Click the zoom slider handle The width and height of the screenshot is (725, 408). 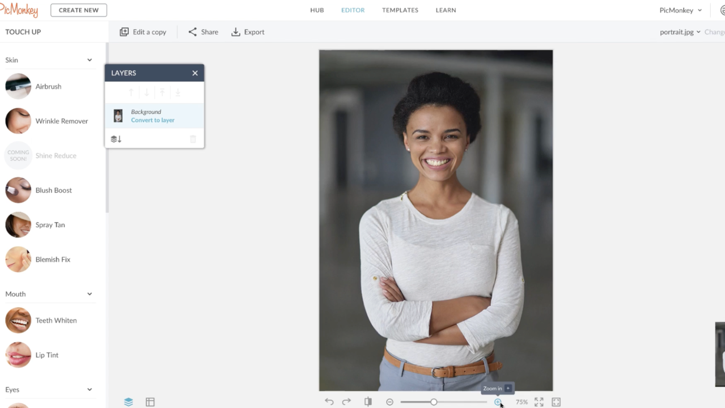(434, 402)
